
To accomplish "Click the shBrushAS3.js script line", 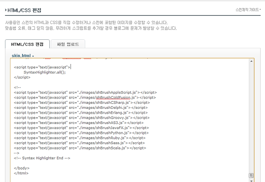I will coord(79,123).
